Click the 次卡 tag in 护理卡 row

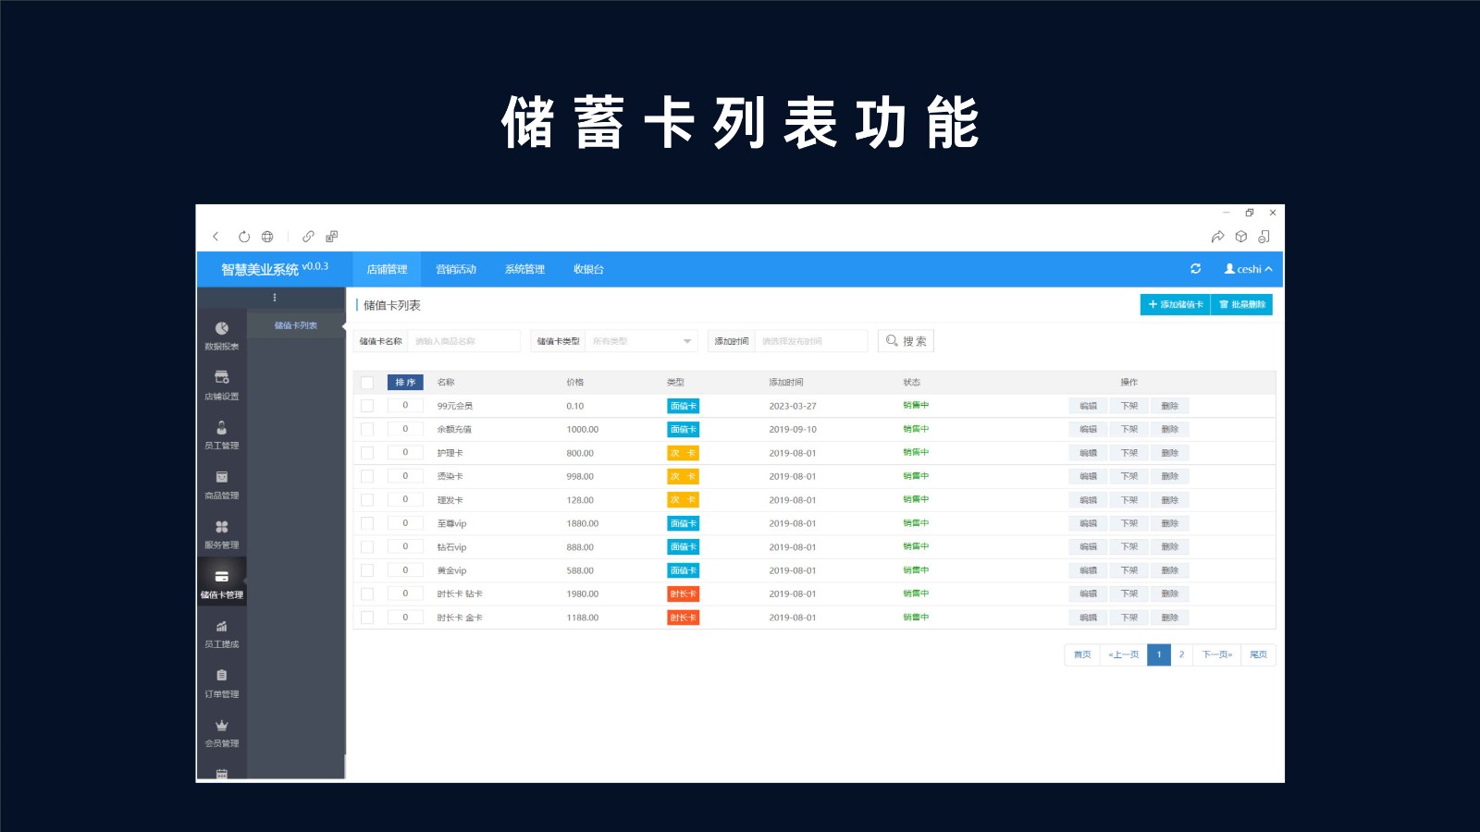pos(684,453)
